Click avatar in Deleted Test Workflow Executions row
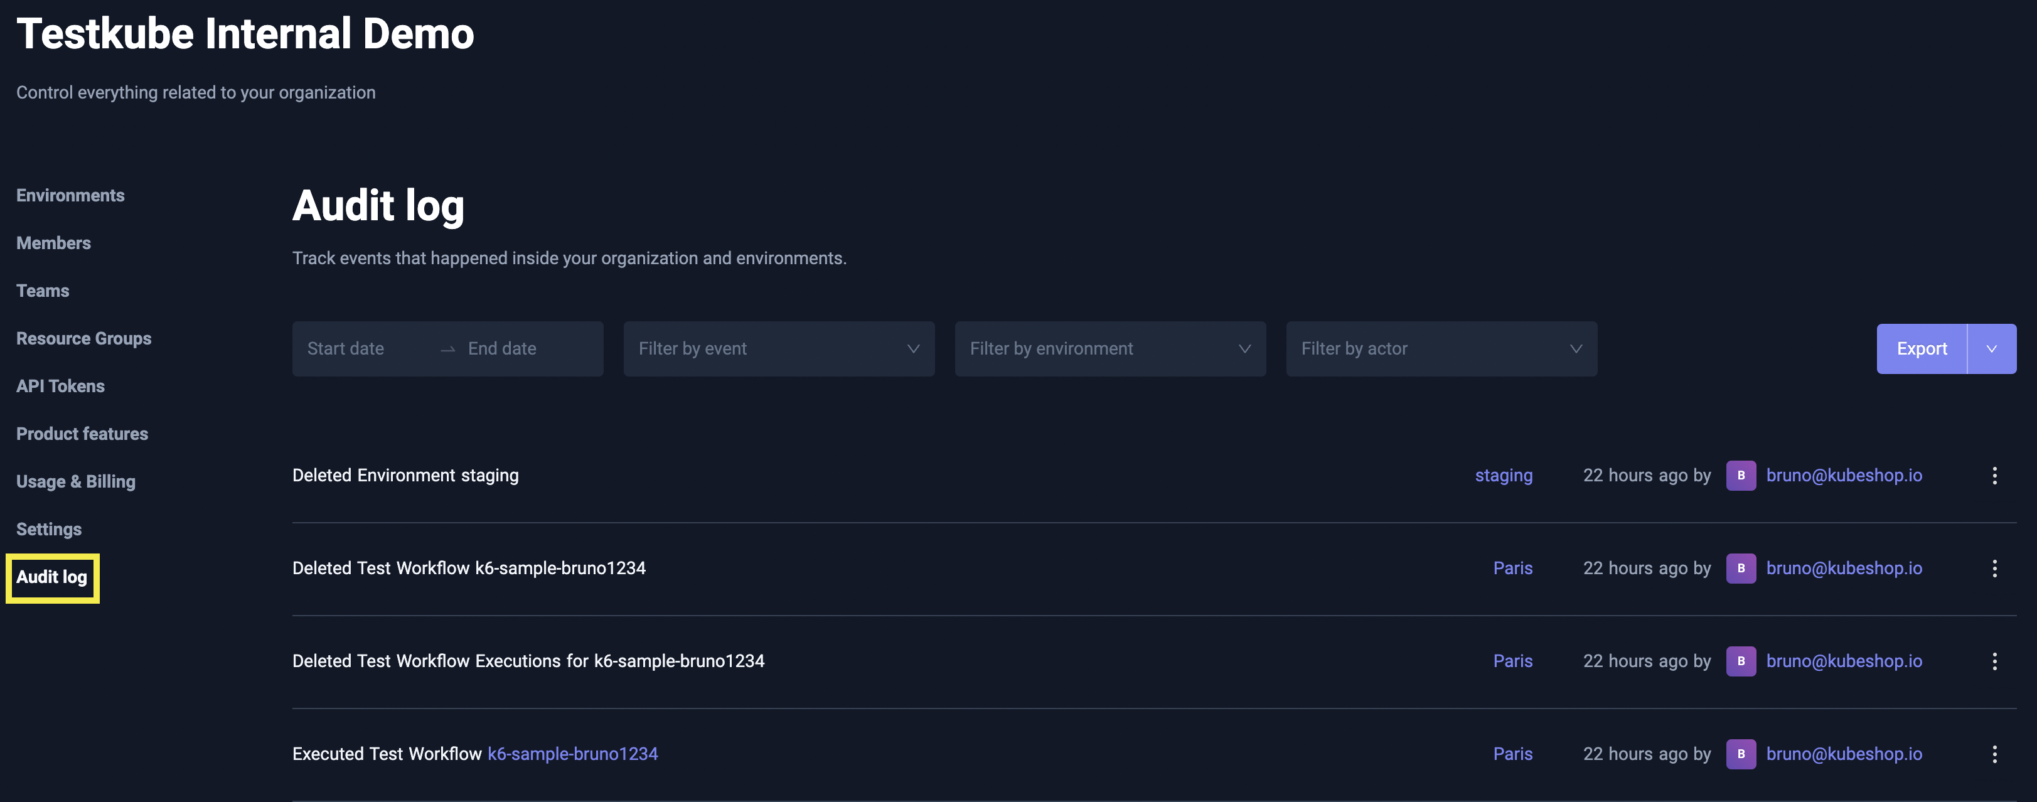The width and height of the screenshot is (2037, 802). tap(1740, 661)
